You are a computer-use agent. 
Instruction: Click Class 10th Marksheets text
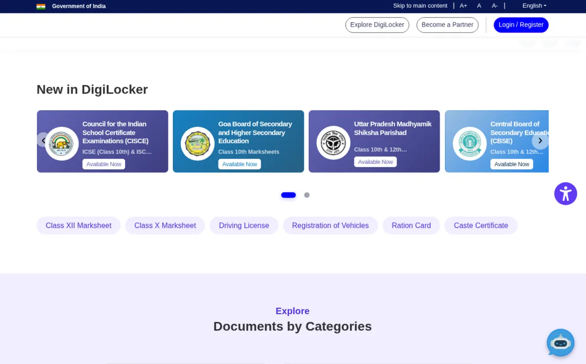coord(249,152)
